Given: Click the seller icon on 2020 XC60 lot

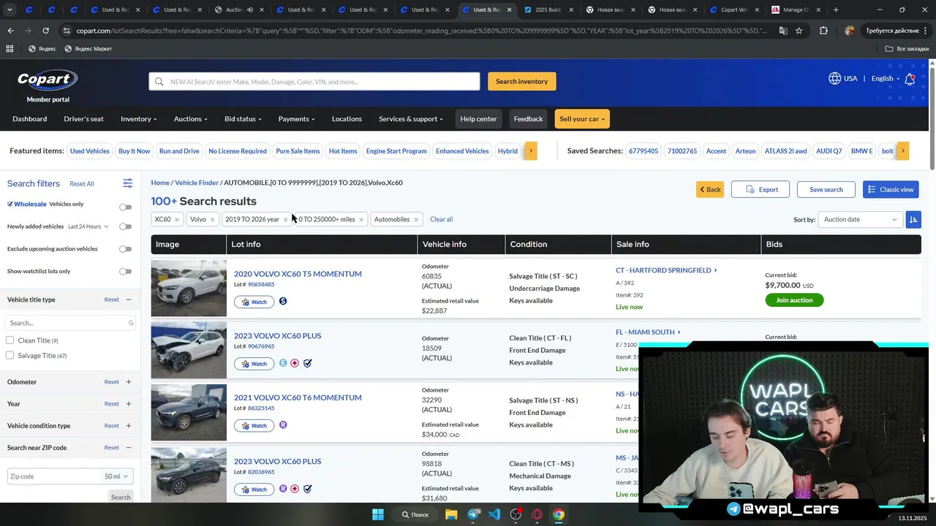Looking at the screenshot, I should pos(283,301).
